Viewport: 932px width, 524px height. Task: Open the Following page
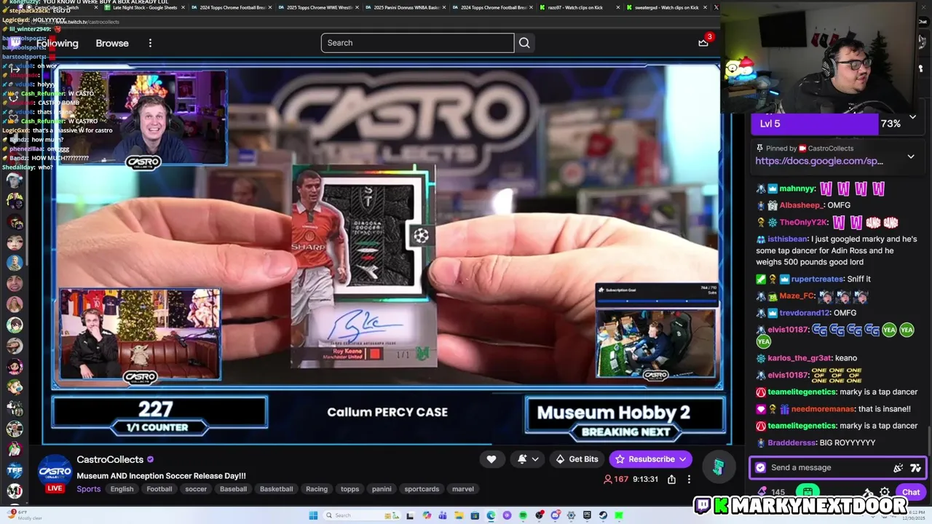coord(57,43)
